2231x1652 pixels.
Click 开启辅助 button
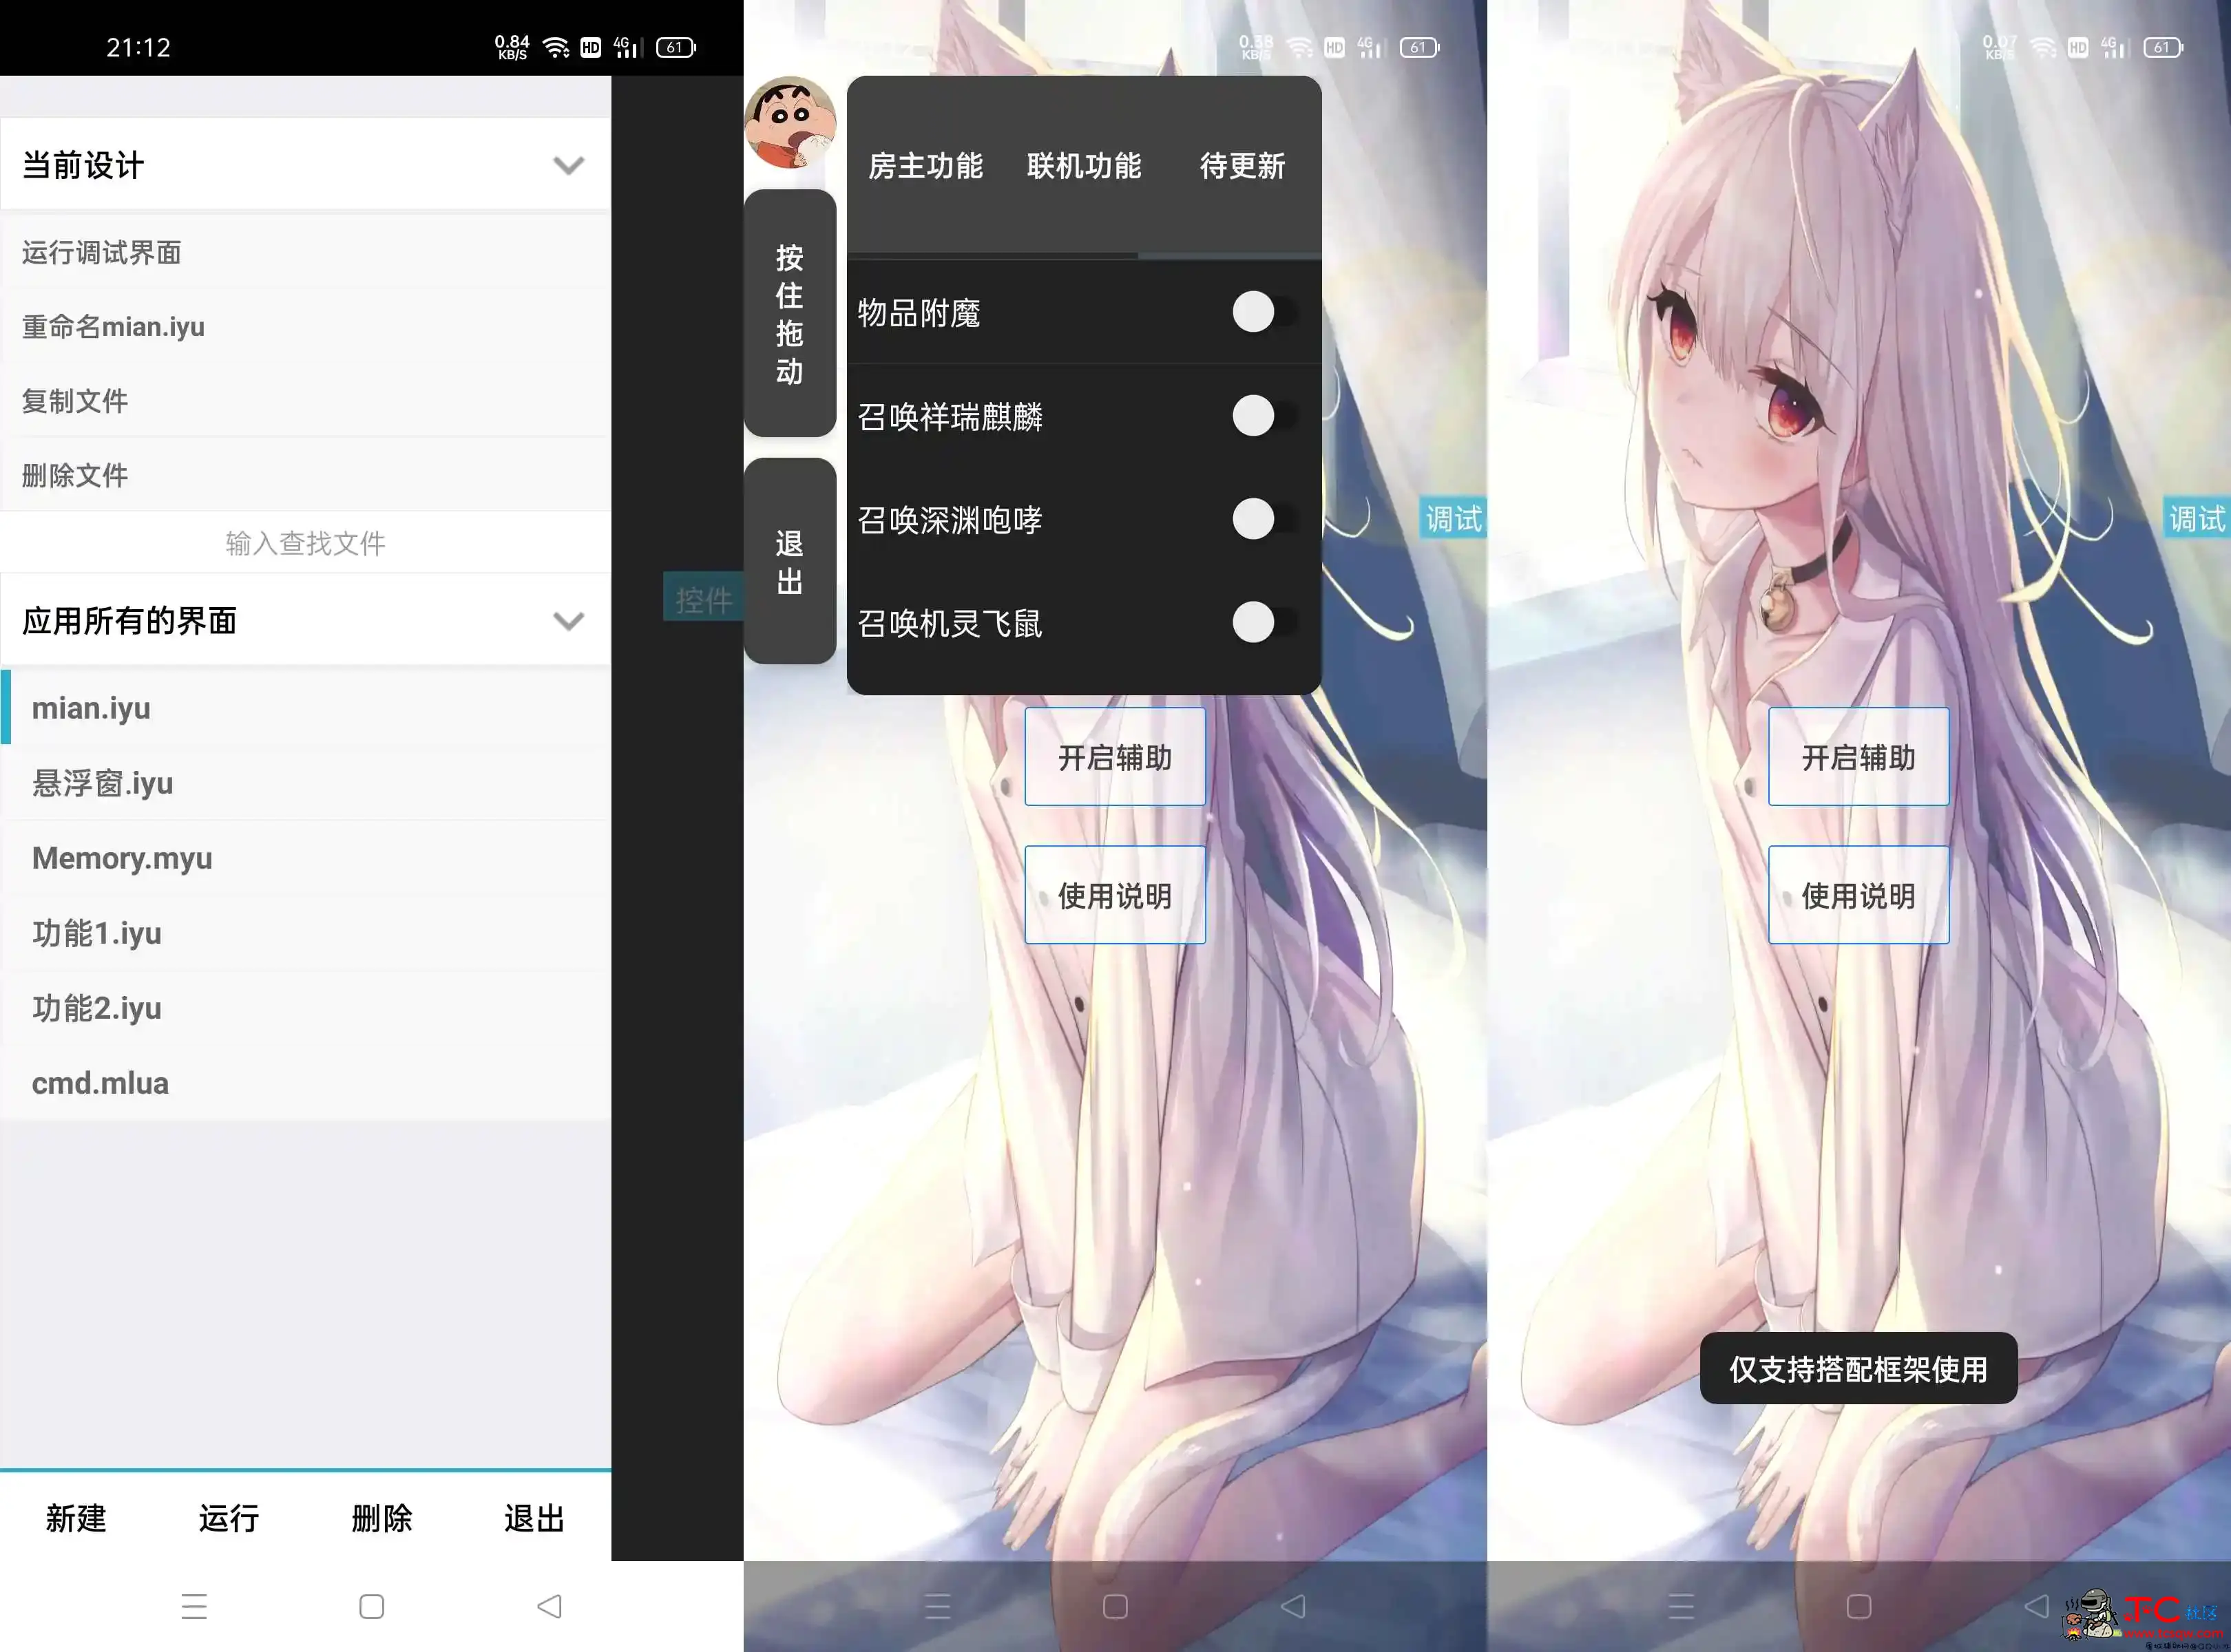(1113, 756)
